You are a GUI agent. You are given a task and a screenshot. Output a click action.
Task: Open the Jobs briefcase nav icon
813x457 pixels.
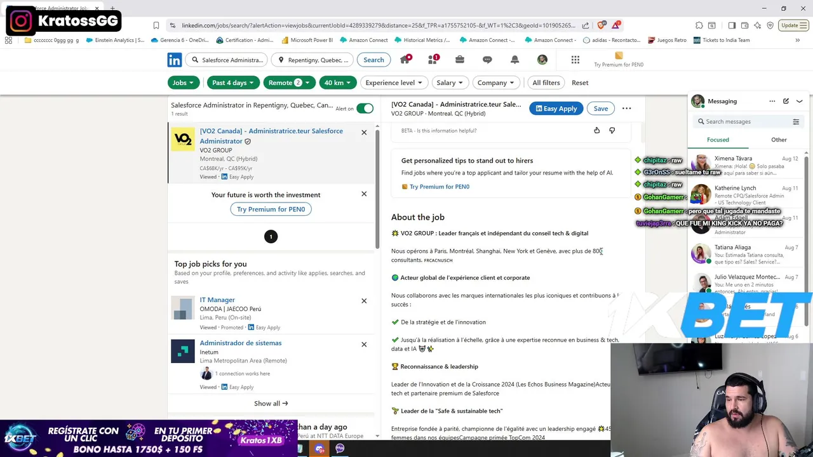(x=460, y=60)
